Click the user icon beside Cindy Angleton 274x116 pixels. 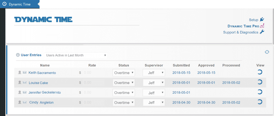(20, 102)
